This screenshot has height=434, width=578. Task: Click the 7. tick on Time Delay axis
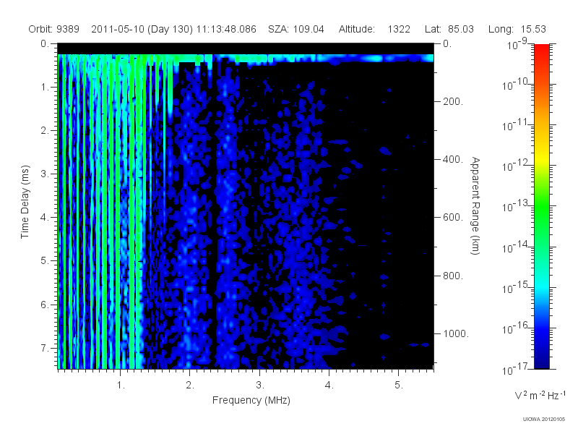tap(45, 349)
